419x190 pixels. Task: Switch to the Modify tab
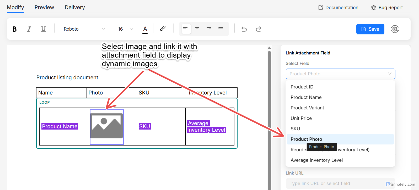pos(15,7)
